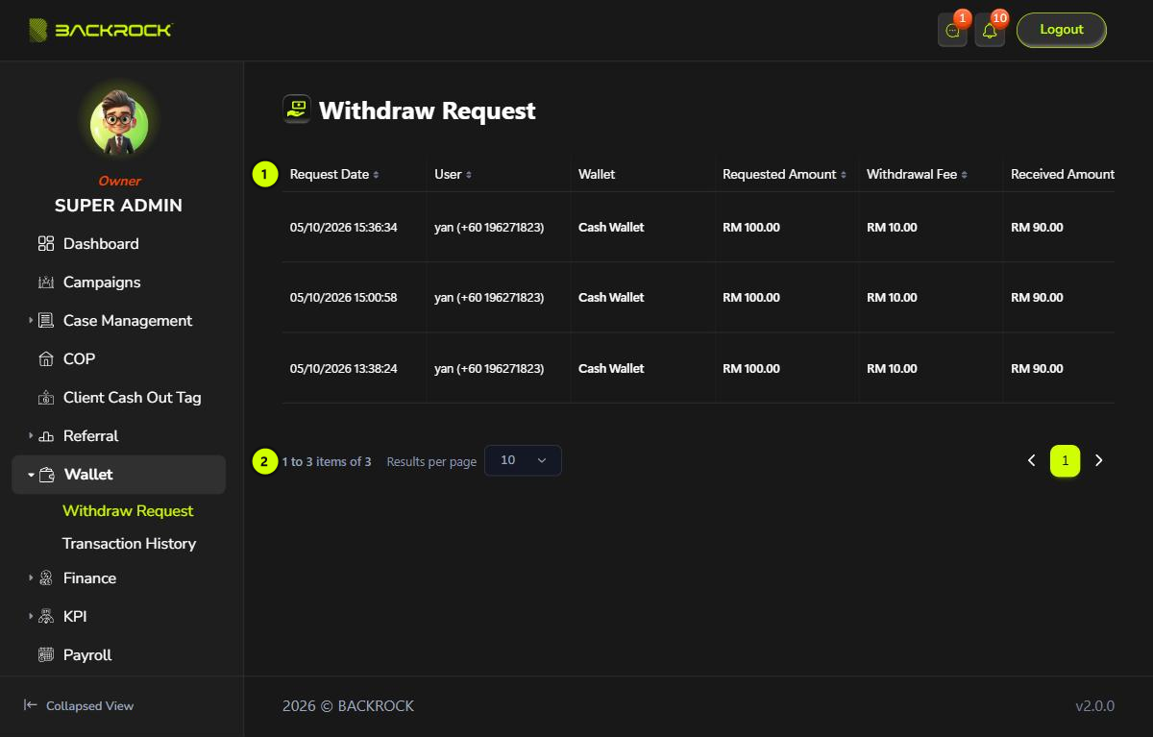Click the Finance icon in sidebar
This screenshot has width=1153, height=737.
[46, 578]
